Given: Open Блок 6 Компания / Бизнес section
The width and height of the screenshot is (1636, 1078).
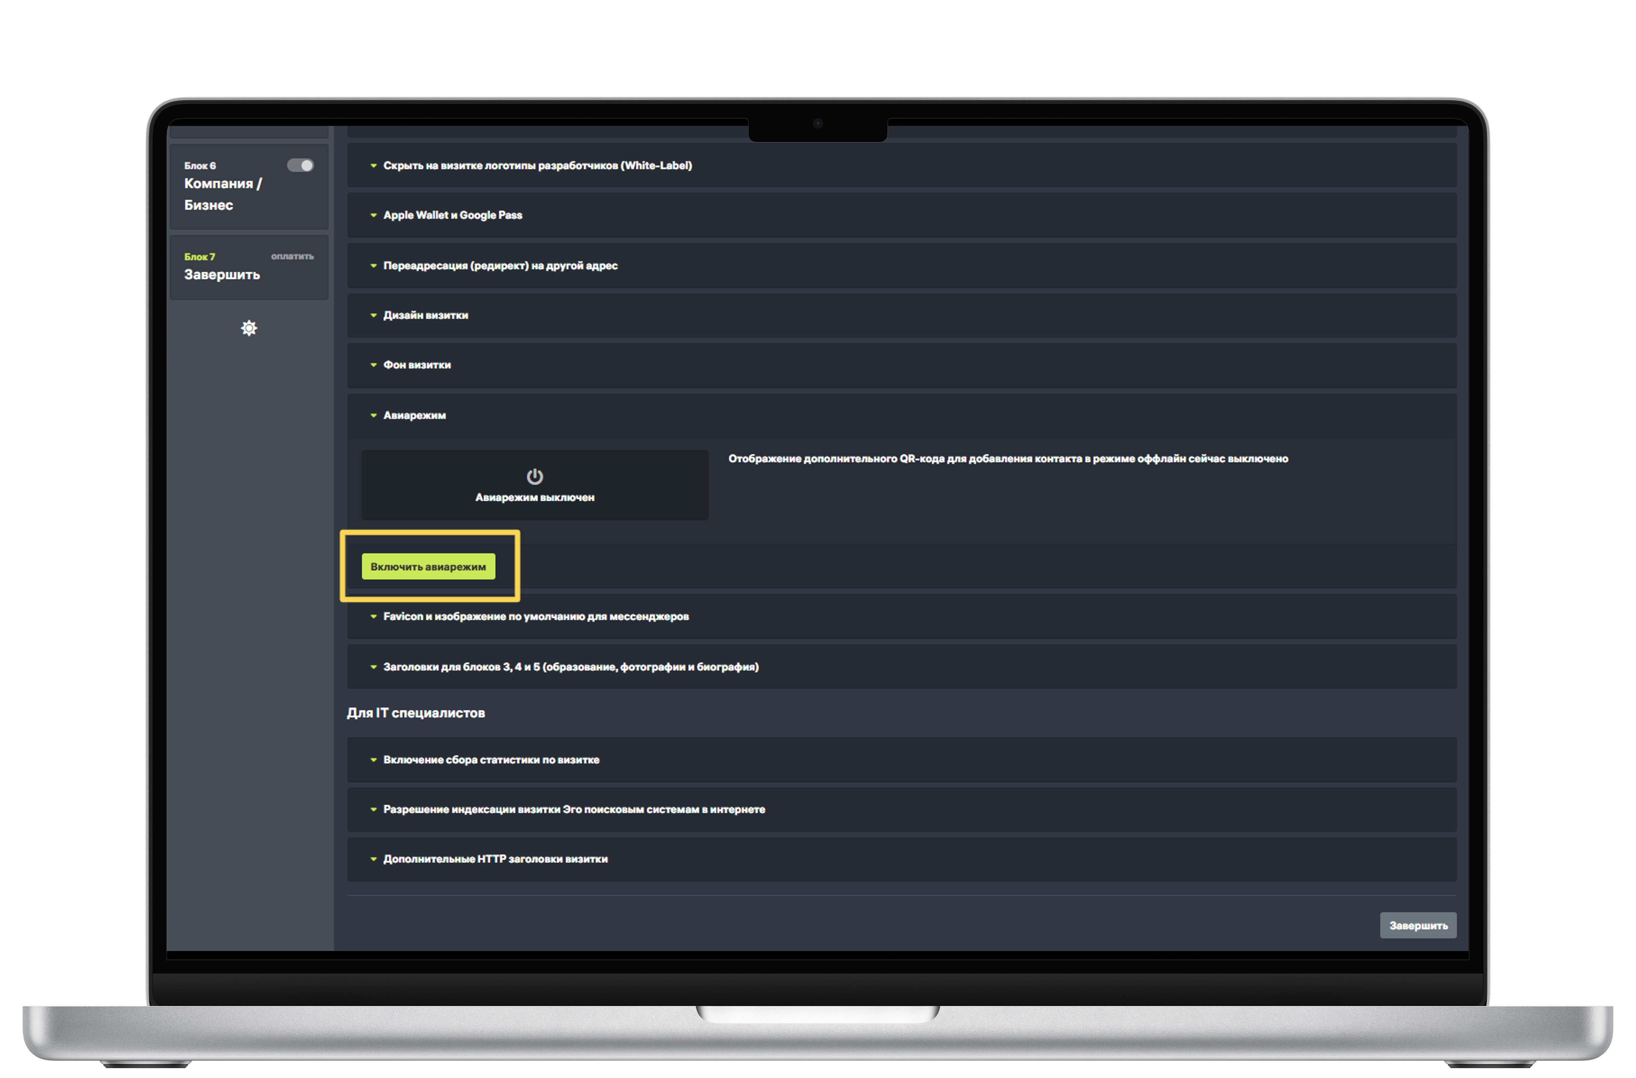Looking at the screenshot, I should (x=249, y=186).
